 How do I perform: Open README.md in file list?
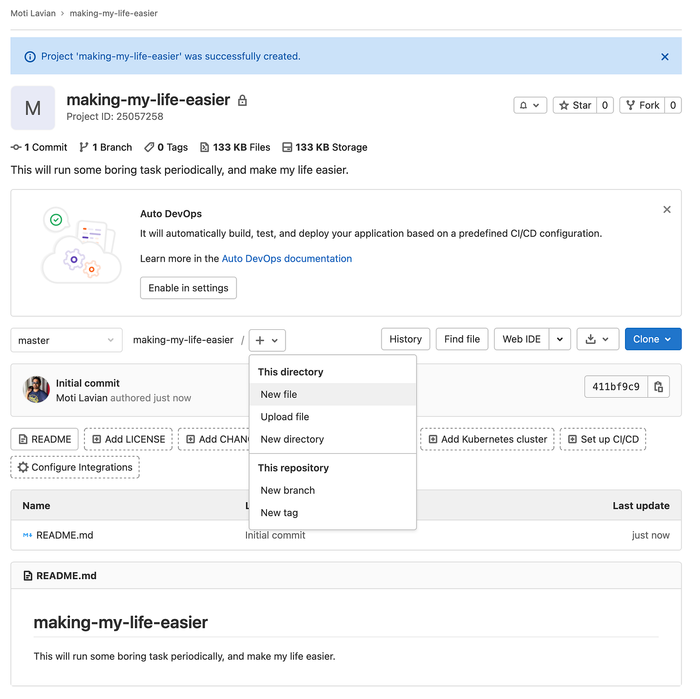click(x=65, y=536)
